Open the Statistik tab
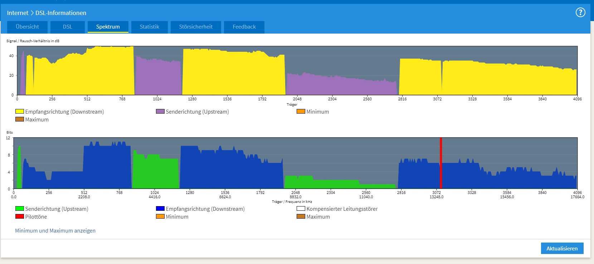This screenshot has width=594, height=264. click(x=149, y=27)
